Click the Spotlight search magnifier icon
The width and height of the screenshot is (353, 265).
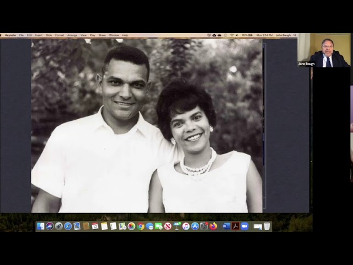point(295,35)
